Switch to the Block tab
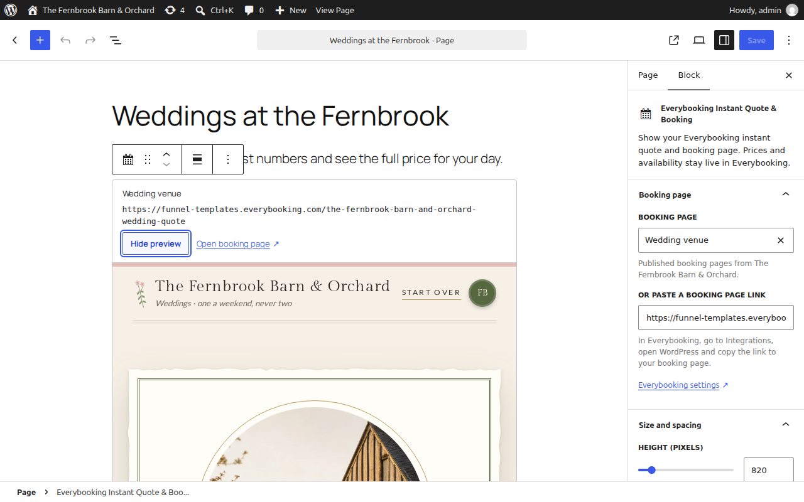Viewport: 804px width, 502px height. tap(689, 75)
